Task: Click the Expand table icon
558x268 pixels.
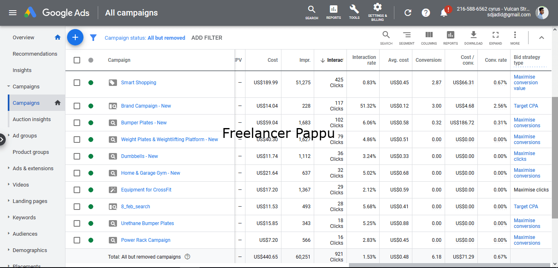Action: pyautogui.click(x=495, y=38)
